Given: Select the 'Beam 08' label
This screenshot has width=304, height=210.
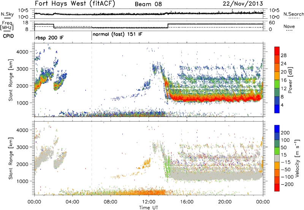Looking at the screenshot, I should pos(148,4).
